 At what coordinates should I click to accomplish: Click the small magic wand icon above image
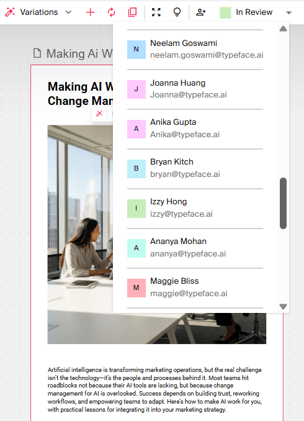(99, 114)
